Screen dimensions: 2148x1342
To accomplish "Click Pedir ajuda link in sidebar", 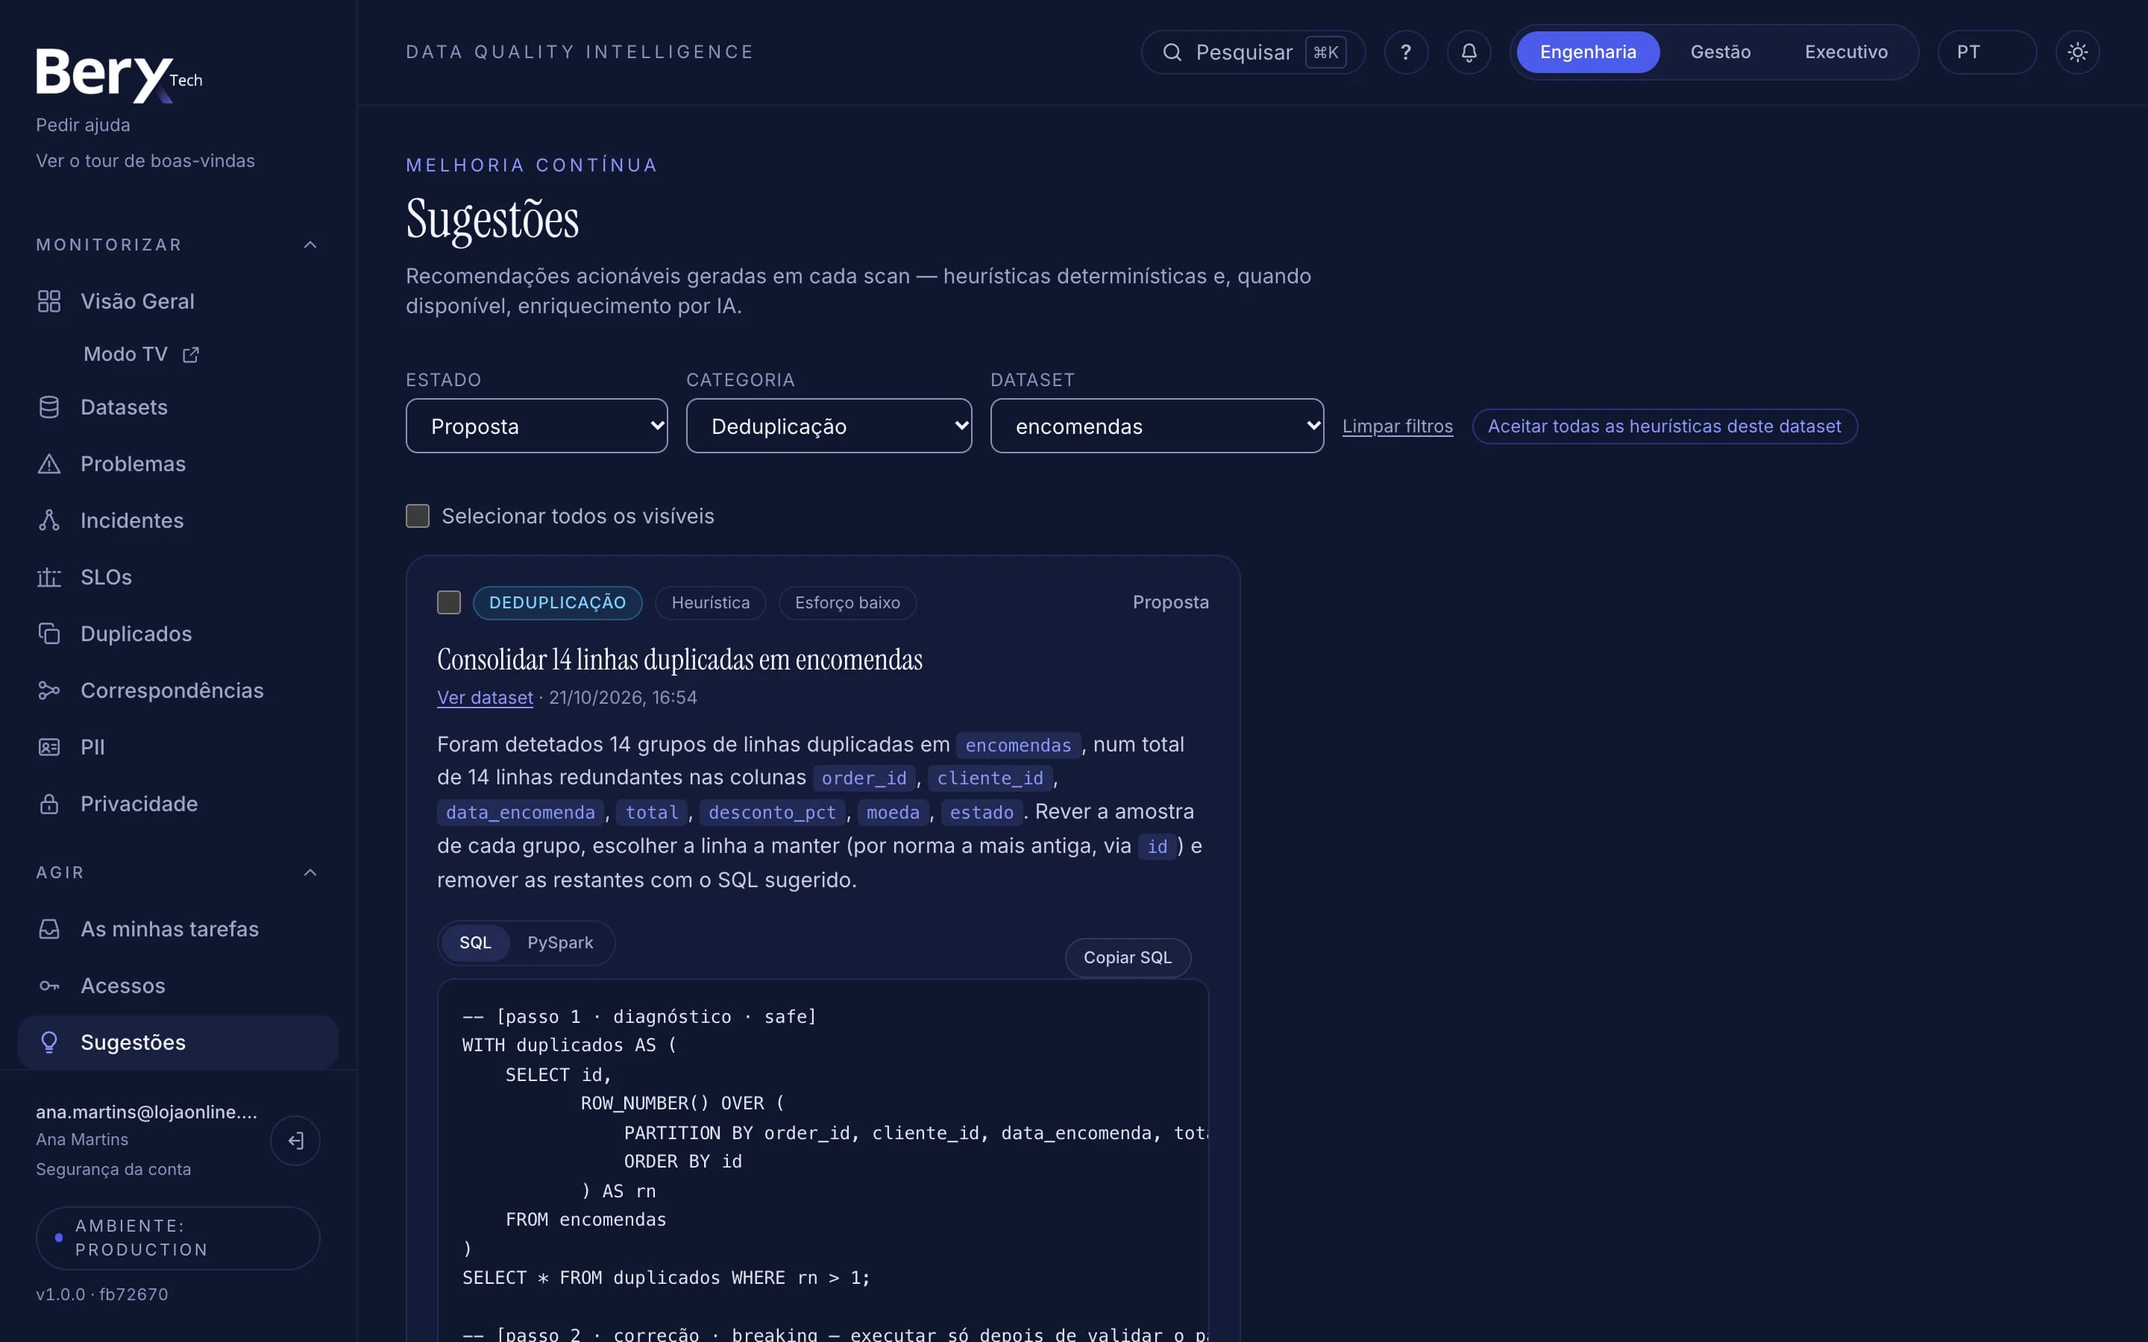I will (x=83, y=125).
